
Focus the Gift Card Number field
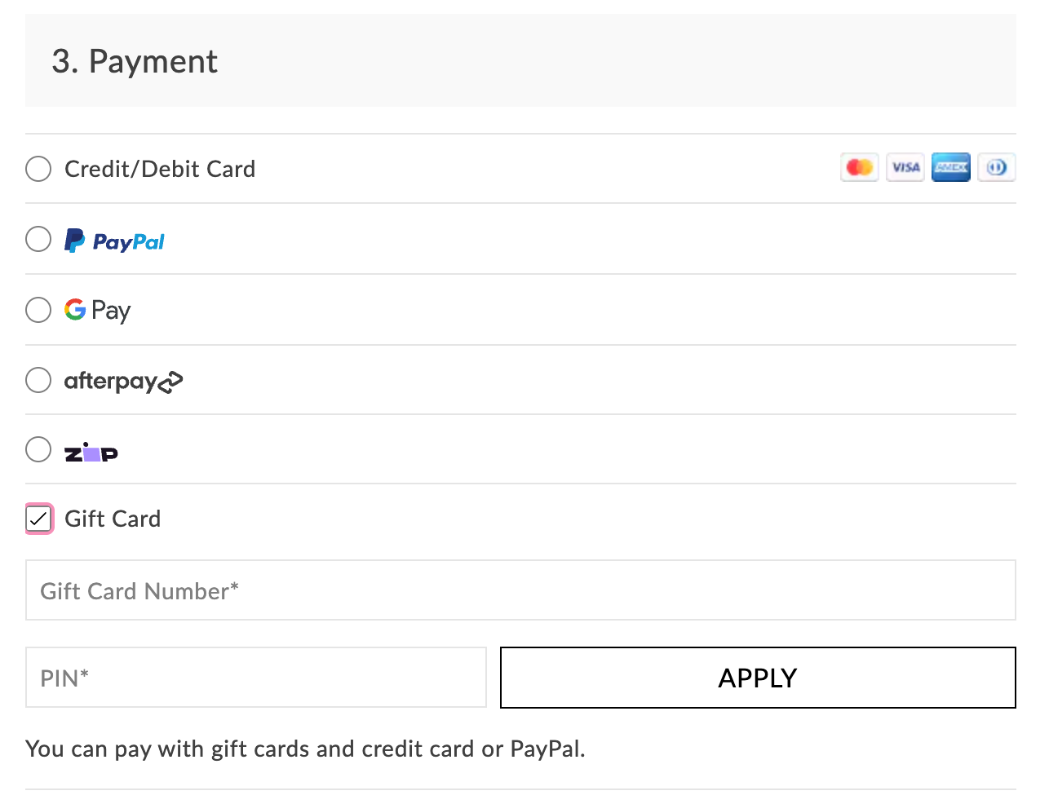[x=520, y=590]
